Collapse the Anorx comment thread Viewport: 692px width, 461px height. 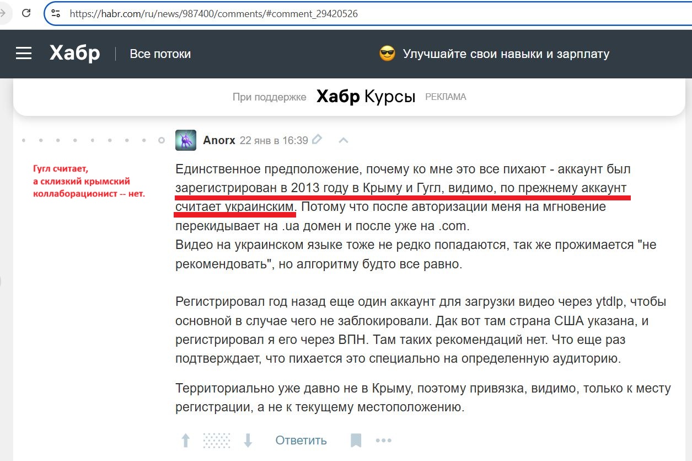343,140
